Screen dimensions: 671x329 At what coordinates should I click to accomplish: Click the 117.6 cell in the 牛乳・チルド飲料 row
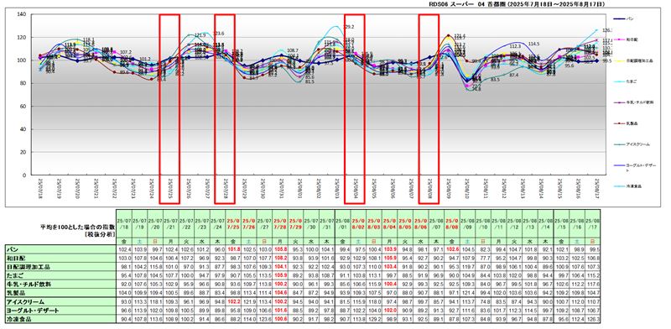coord(593,284)
